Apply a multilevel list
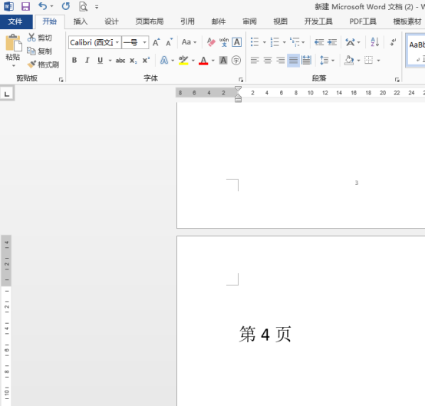425x406 pixels. click(x=295, y=42)
